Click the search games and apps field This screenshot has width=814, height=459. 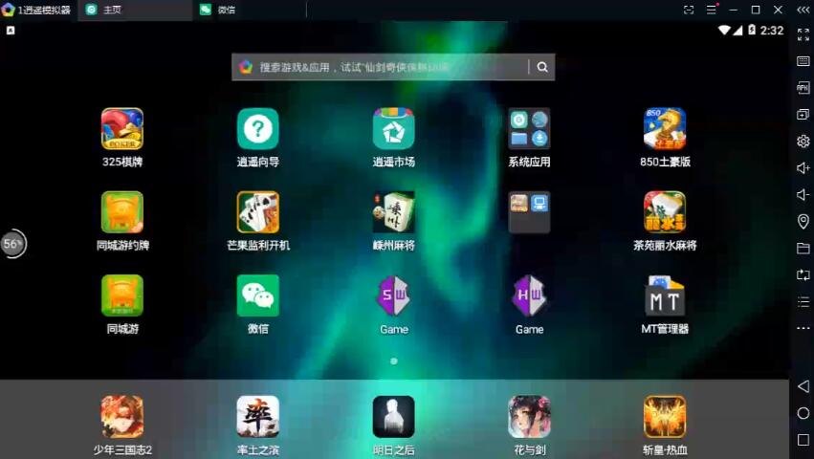(383, 67)
